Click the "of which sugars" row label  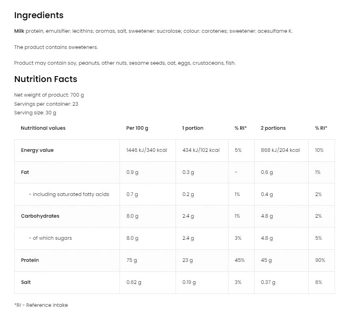[x=52, y=238]
